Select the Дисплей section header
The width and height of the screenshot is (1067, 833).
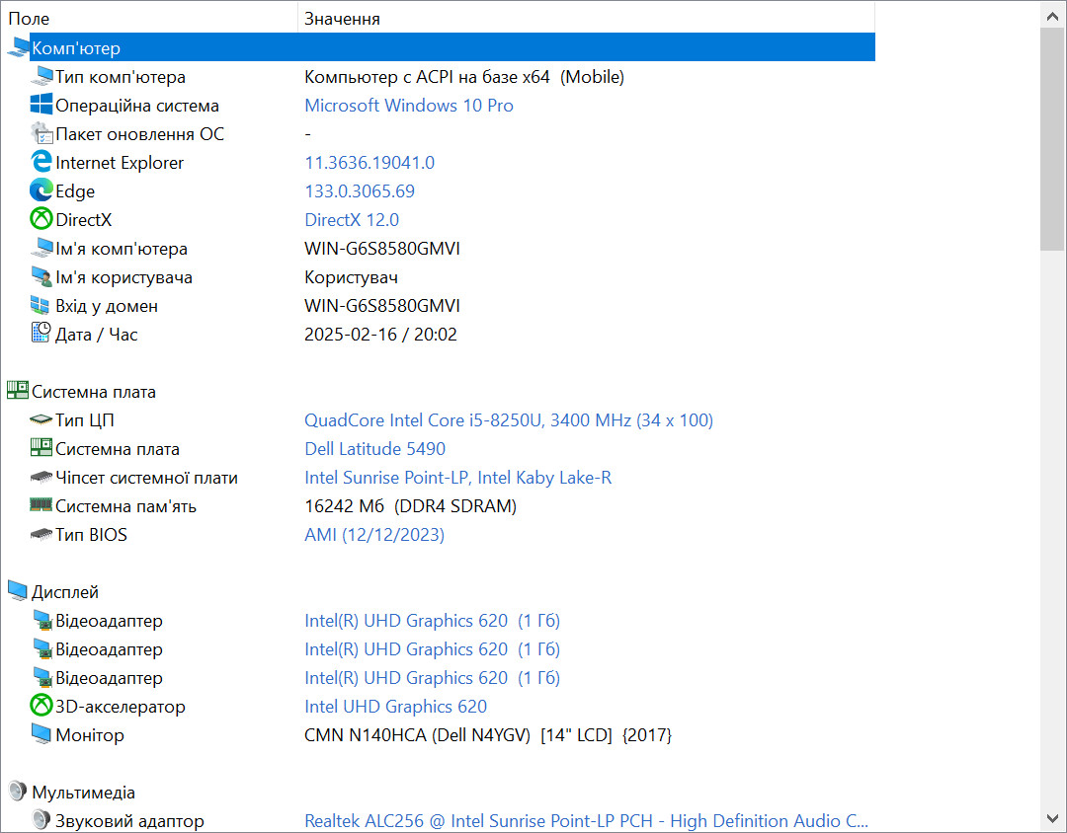64,591
